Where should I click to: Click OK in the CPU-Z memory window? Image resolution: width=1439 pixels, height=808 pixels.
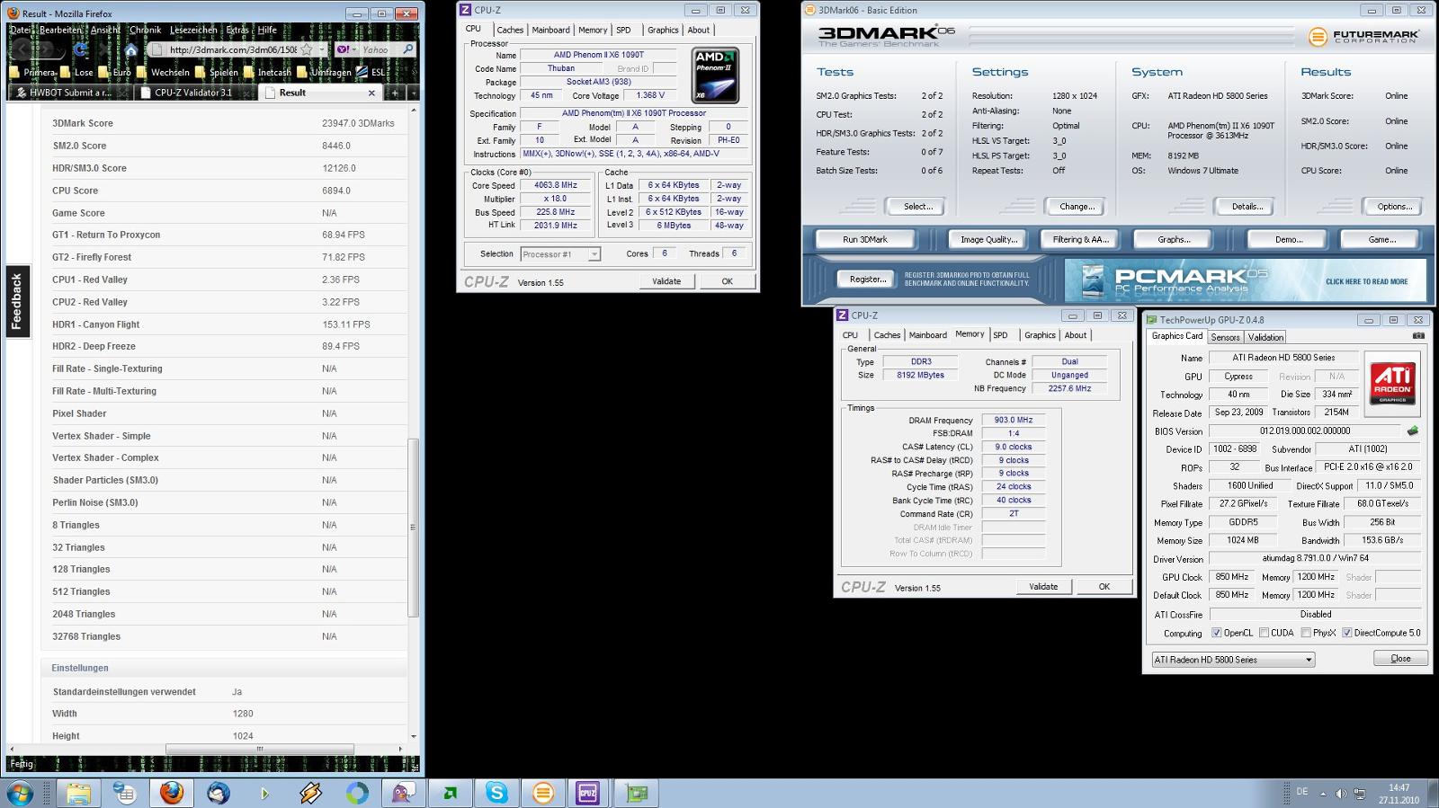point(1104,587)
